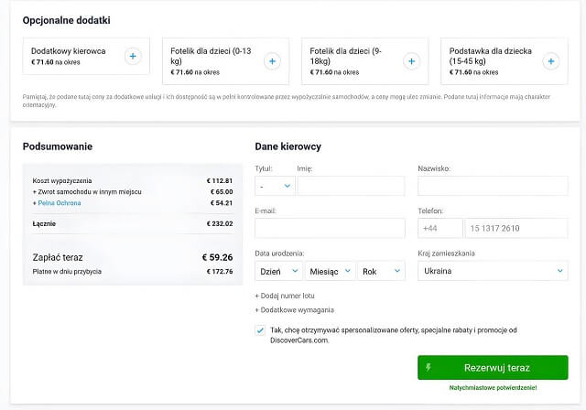Add Dodatkowy kierowca with plus icon
This screenshot has height=410, width=586.
pos(132,57)
